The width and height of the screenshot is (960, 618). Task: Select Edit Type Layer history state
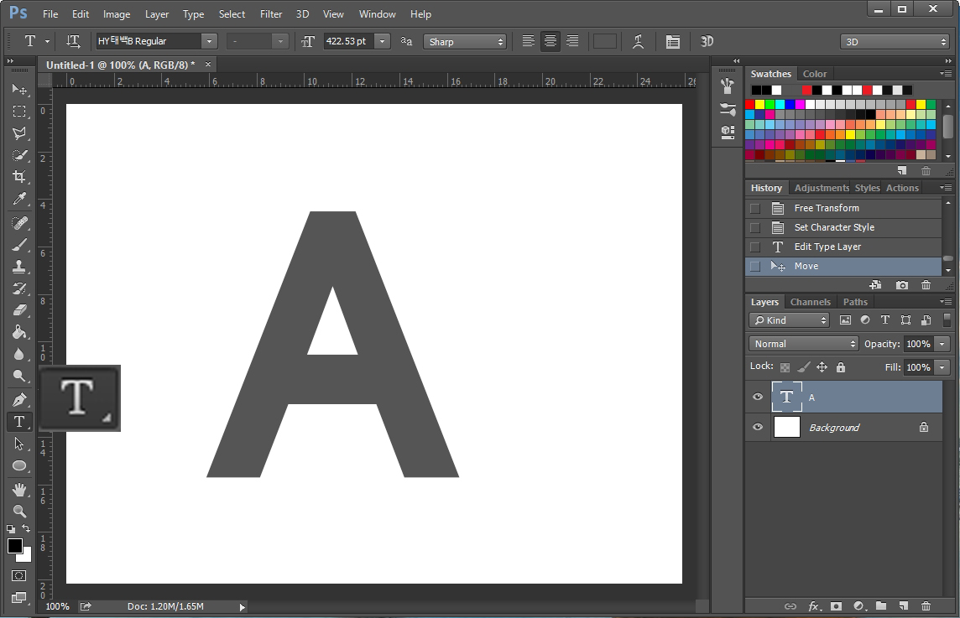click(x=843, y=247)
